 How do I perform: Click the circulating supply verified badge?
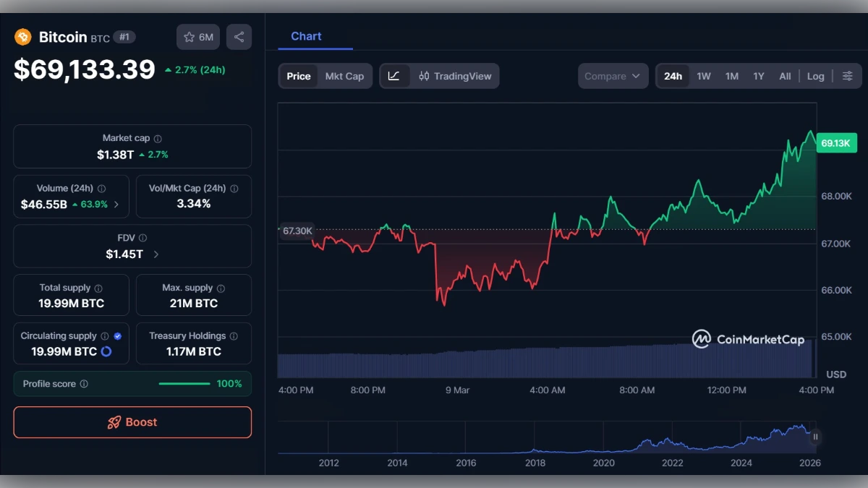116,335
